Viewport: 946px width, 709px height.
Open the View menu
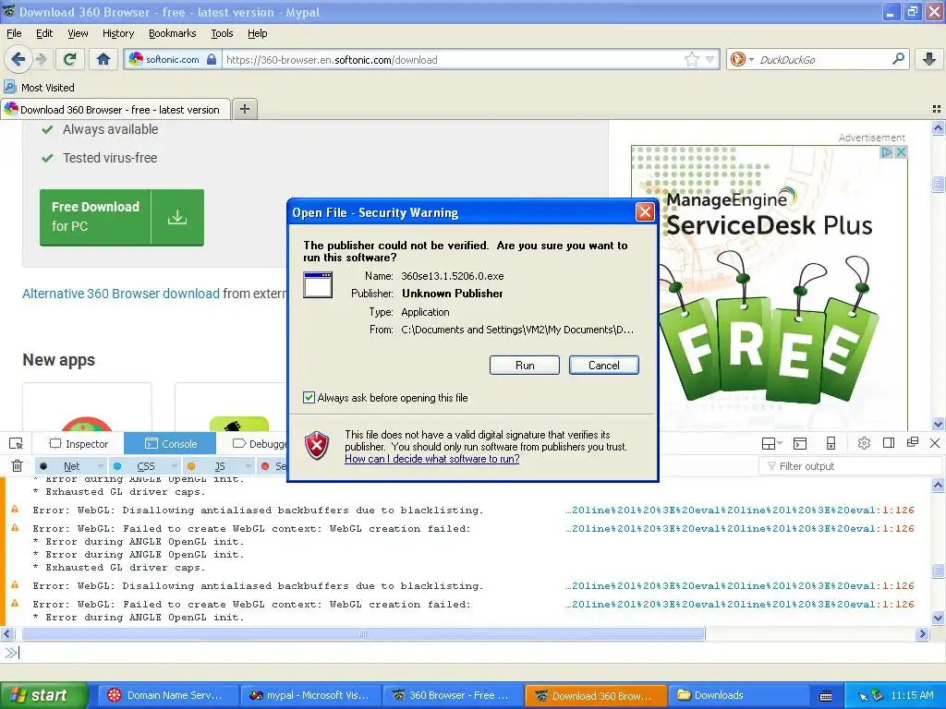click(x=78, y=33)
